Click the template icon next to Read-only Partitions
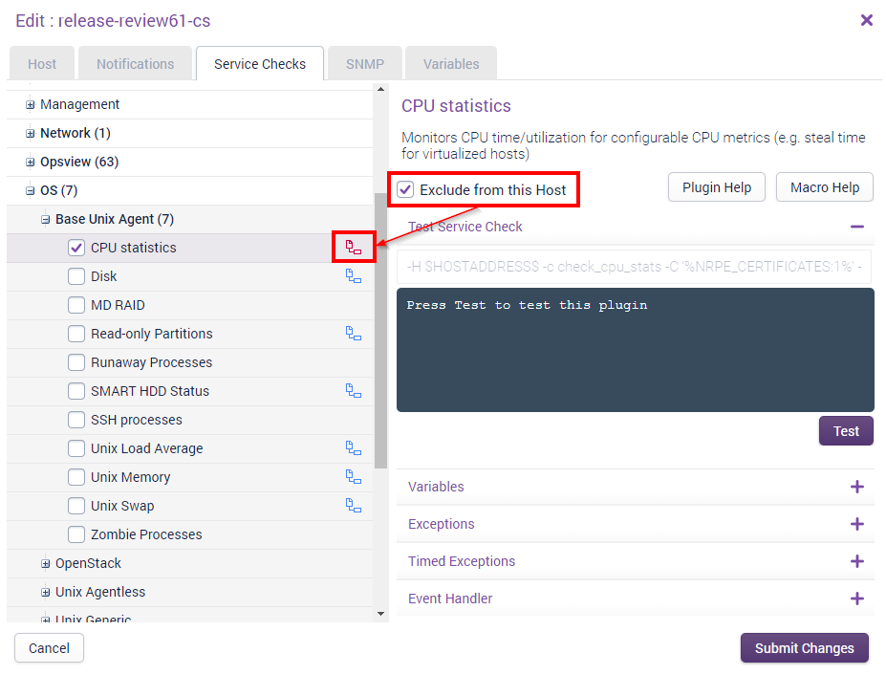The height and width of the screenshot is (675, 886). click(x=354, y=334)
